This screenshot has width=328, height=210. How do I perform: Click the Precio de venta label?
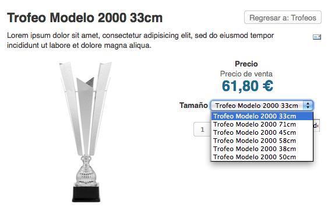click(x=246, y=74)
